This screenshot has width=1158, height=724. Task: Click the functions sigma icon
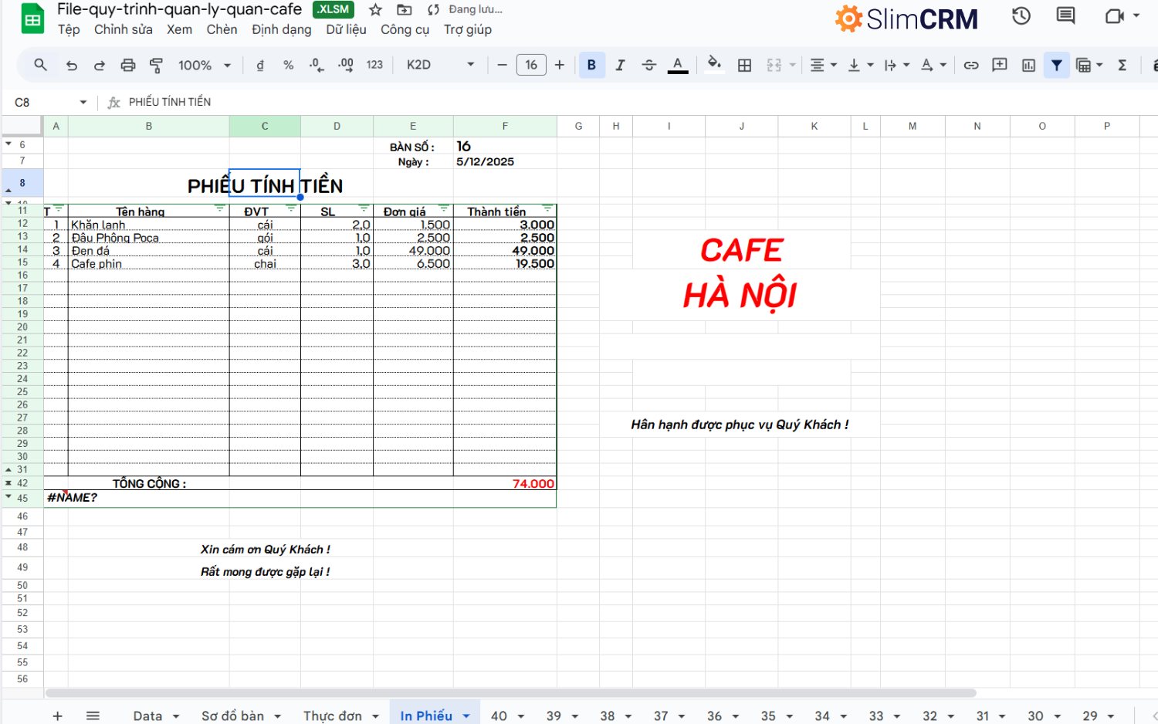click(x=1122, y=66)
